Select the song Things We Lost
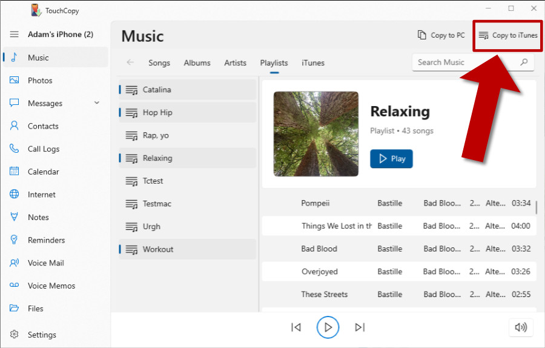 point(398,226)
